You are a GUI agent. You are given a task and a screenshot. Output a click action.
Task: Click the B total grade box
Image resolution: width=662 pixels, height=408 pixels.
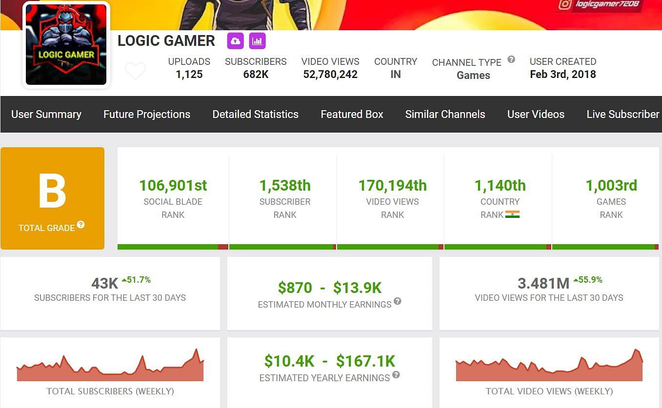(x=52, y=198)
